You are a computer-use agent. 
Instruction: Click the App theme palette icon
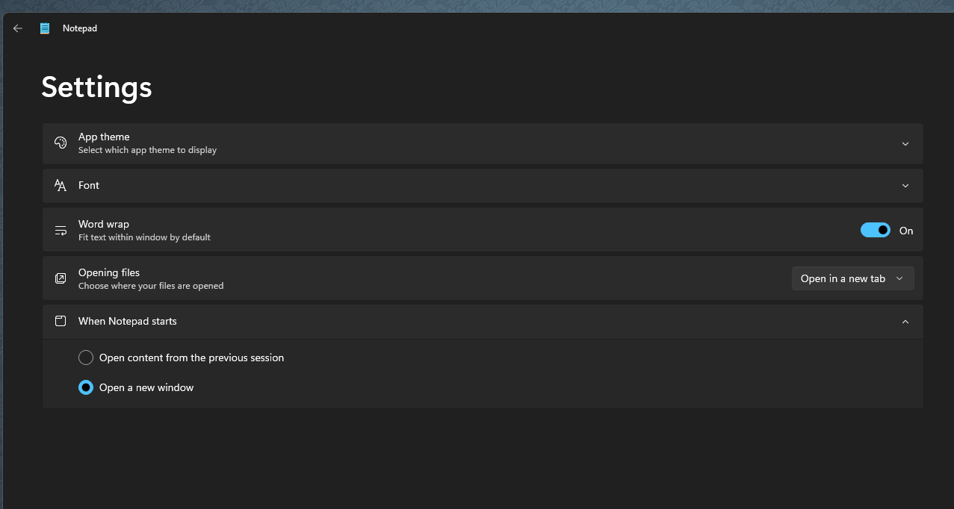pos(61,143)
